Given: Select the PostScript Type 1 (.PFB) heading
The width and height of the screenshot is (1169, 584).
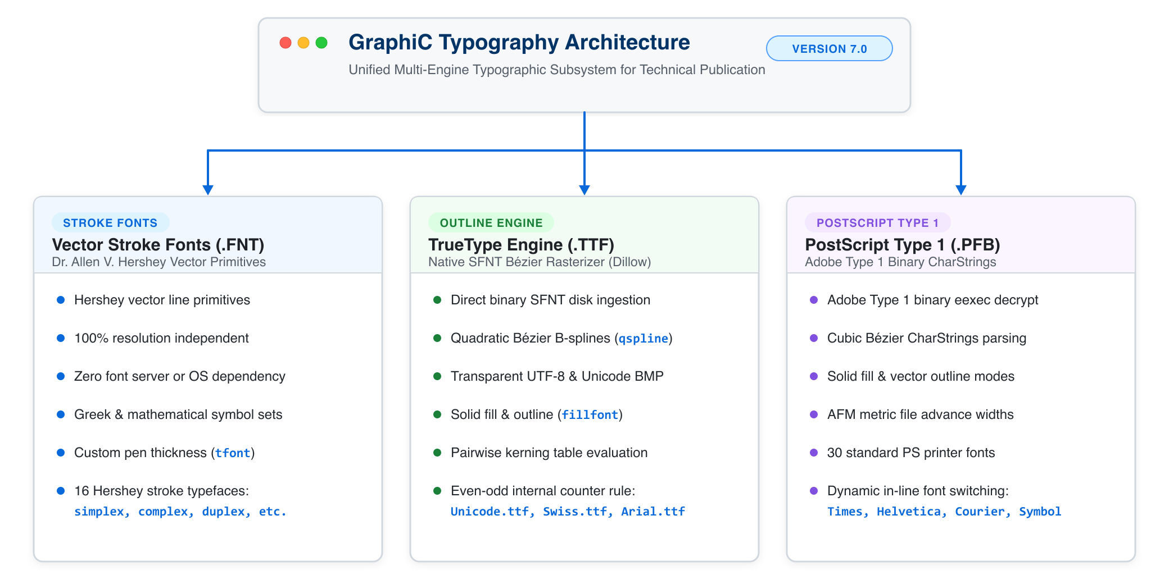Looking at the screenshot, I should (903, 244).
